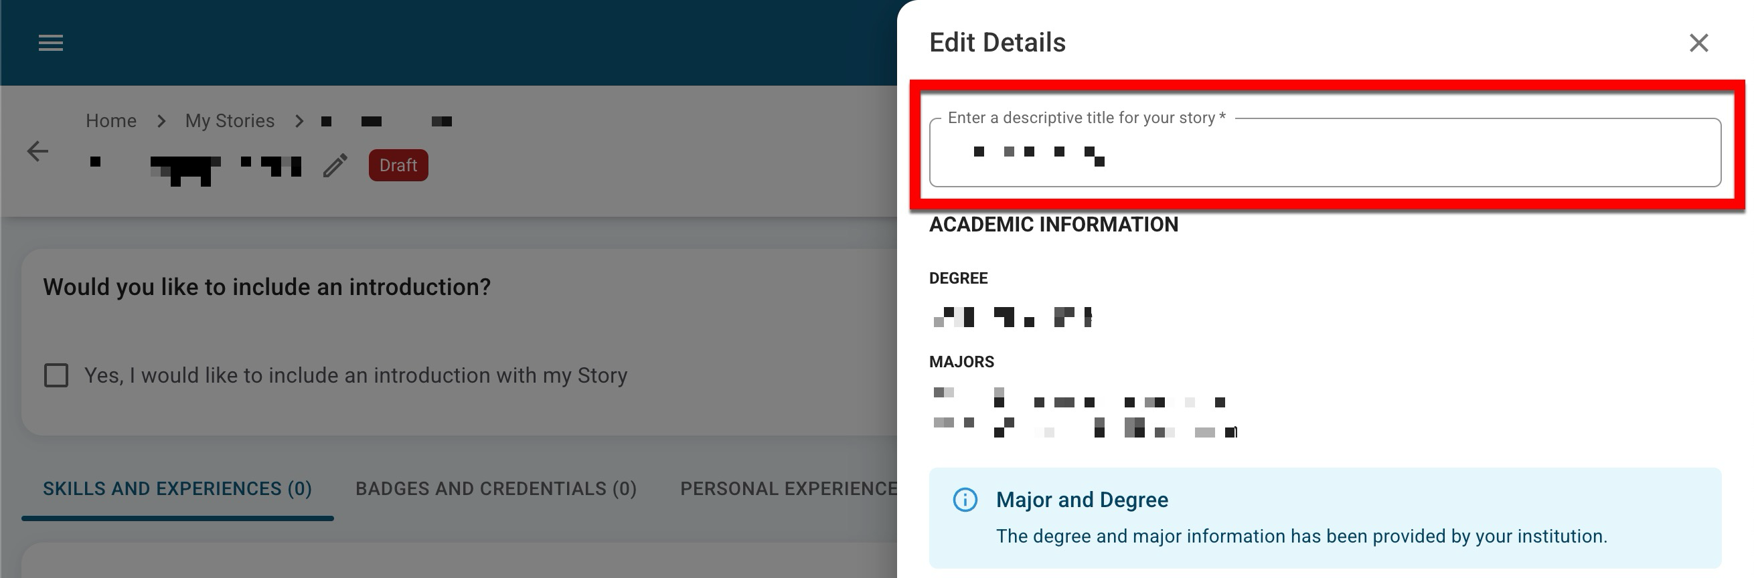This screenshot has width=1754, height=578.
Task: Click the info icon in Major and Degree
Action: (964, 500)
